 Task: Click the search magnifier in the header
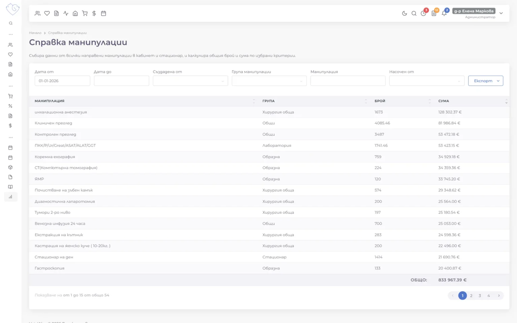(x=414, y=13)
